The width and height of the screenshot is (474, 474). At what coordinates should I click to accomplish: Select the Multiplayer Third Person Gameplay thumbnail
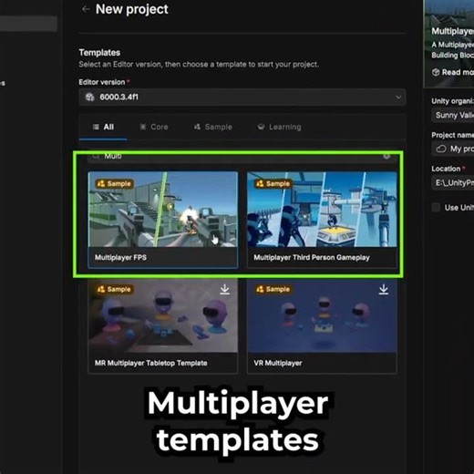[322, 210]
